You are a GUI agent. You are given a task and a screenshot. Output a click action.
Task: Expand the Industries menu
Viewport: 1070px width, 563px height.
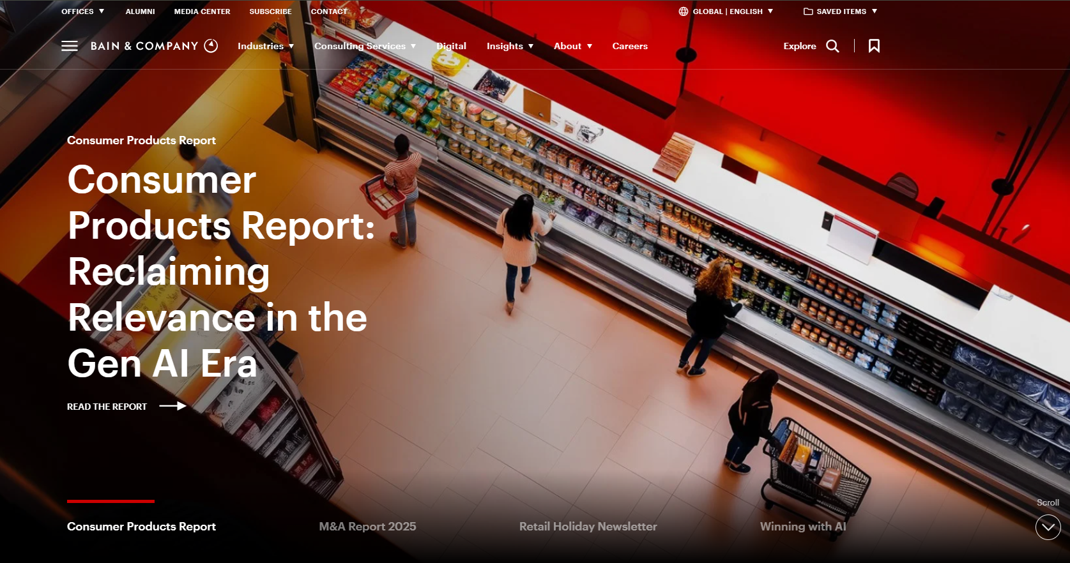(x=265, y=46)
